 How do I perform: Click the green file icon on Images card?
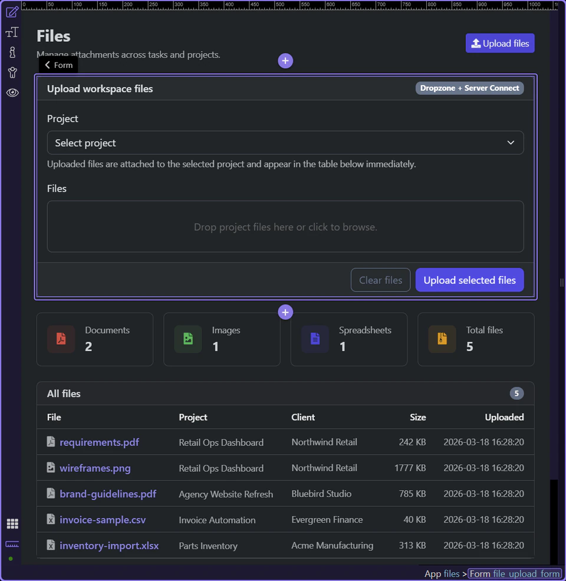click(187, 339)
